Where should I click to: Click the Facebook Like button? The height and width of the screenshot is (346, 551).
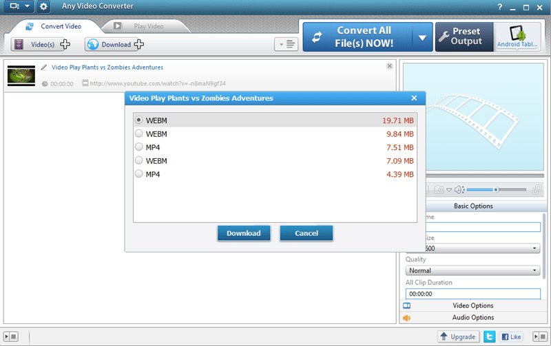[511, 337]
